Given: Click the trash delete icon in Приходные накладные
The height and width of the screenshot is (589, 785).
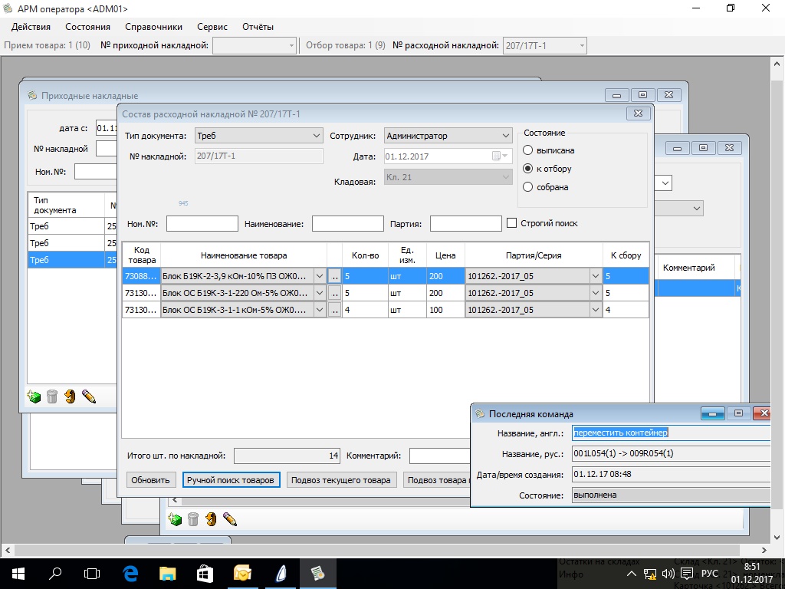Looking at the screenshot, I should coord(52,397).
